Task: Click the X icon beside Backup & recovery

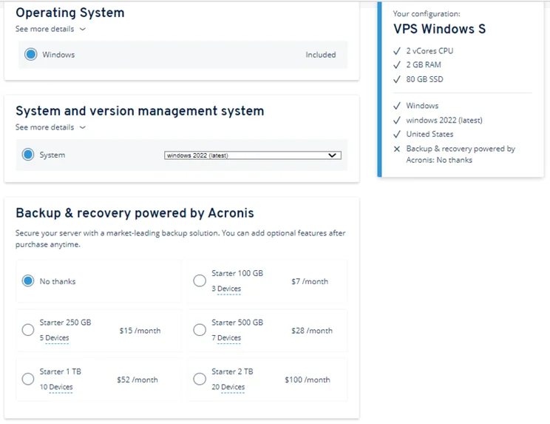Action: coord(397,149)
